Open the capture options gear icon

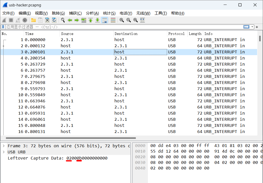[25, 20]
